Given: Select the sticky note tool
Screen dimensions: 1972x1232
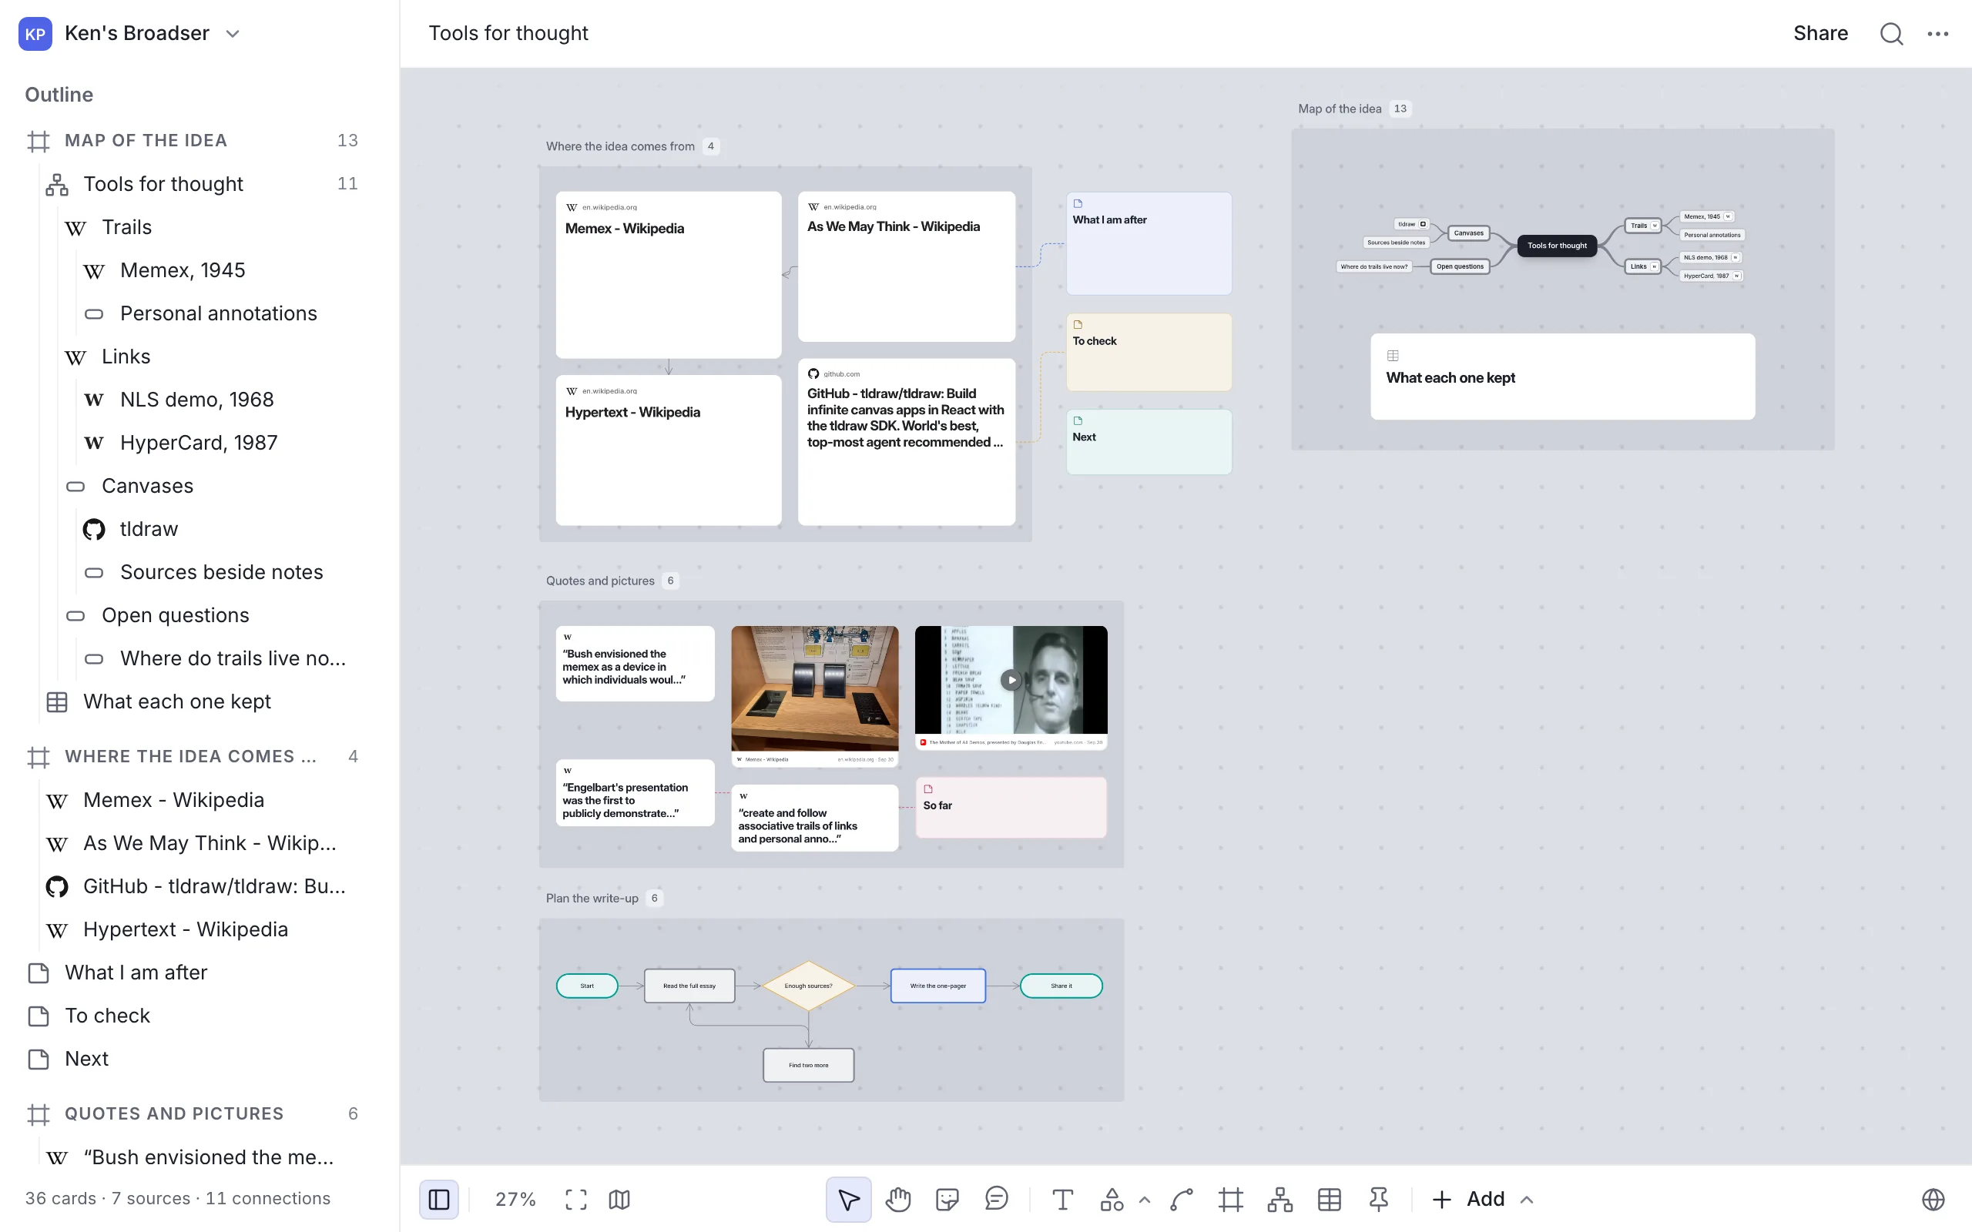Looking at the screenshot, I should pos(947,1199).
